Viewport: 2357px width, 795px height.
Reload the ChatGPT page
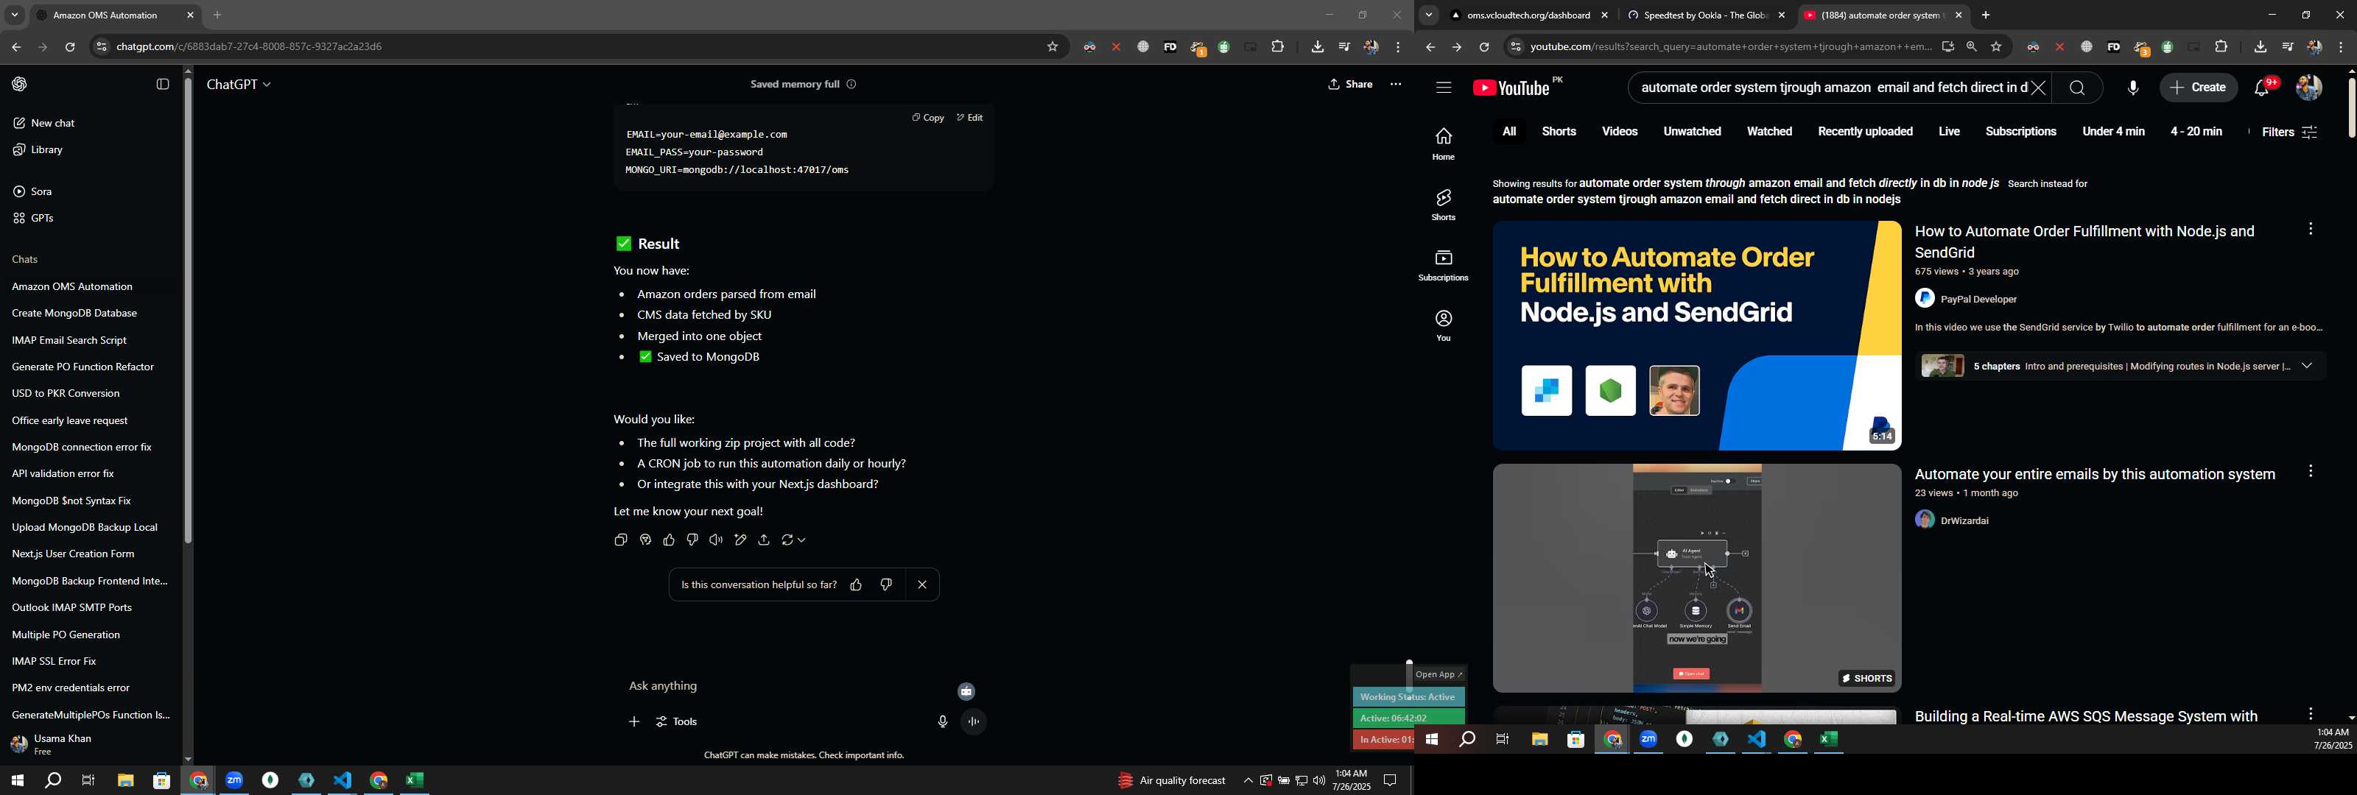[x=71, y=48]
